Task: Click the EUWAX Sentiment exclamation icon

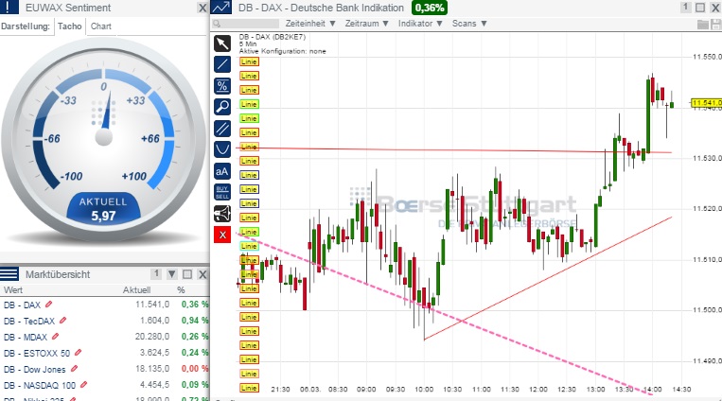Action: click(x=9, y=8)
